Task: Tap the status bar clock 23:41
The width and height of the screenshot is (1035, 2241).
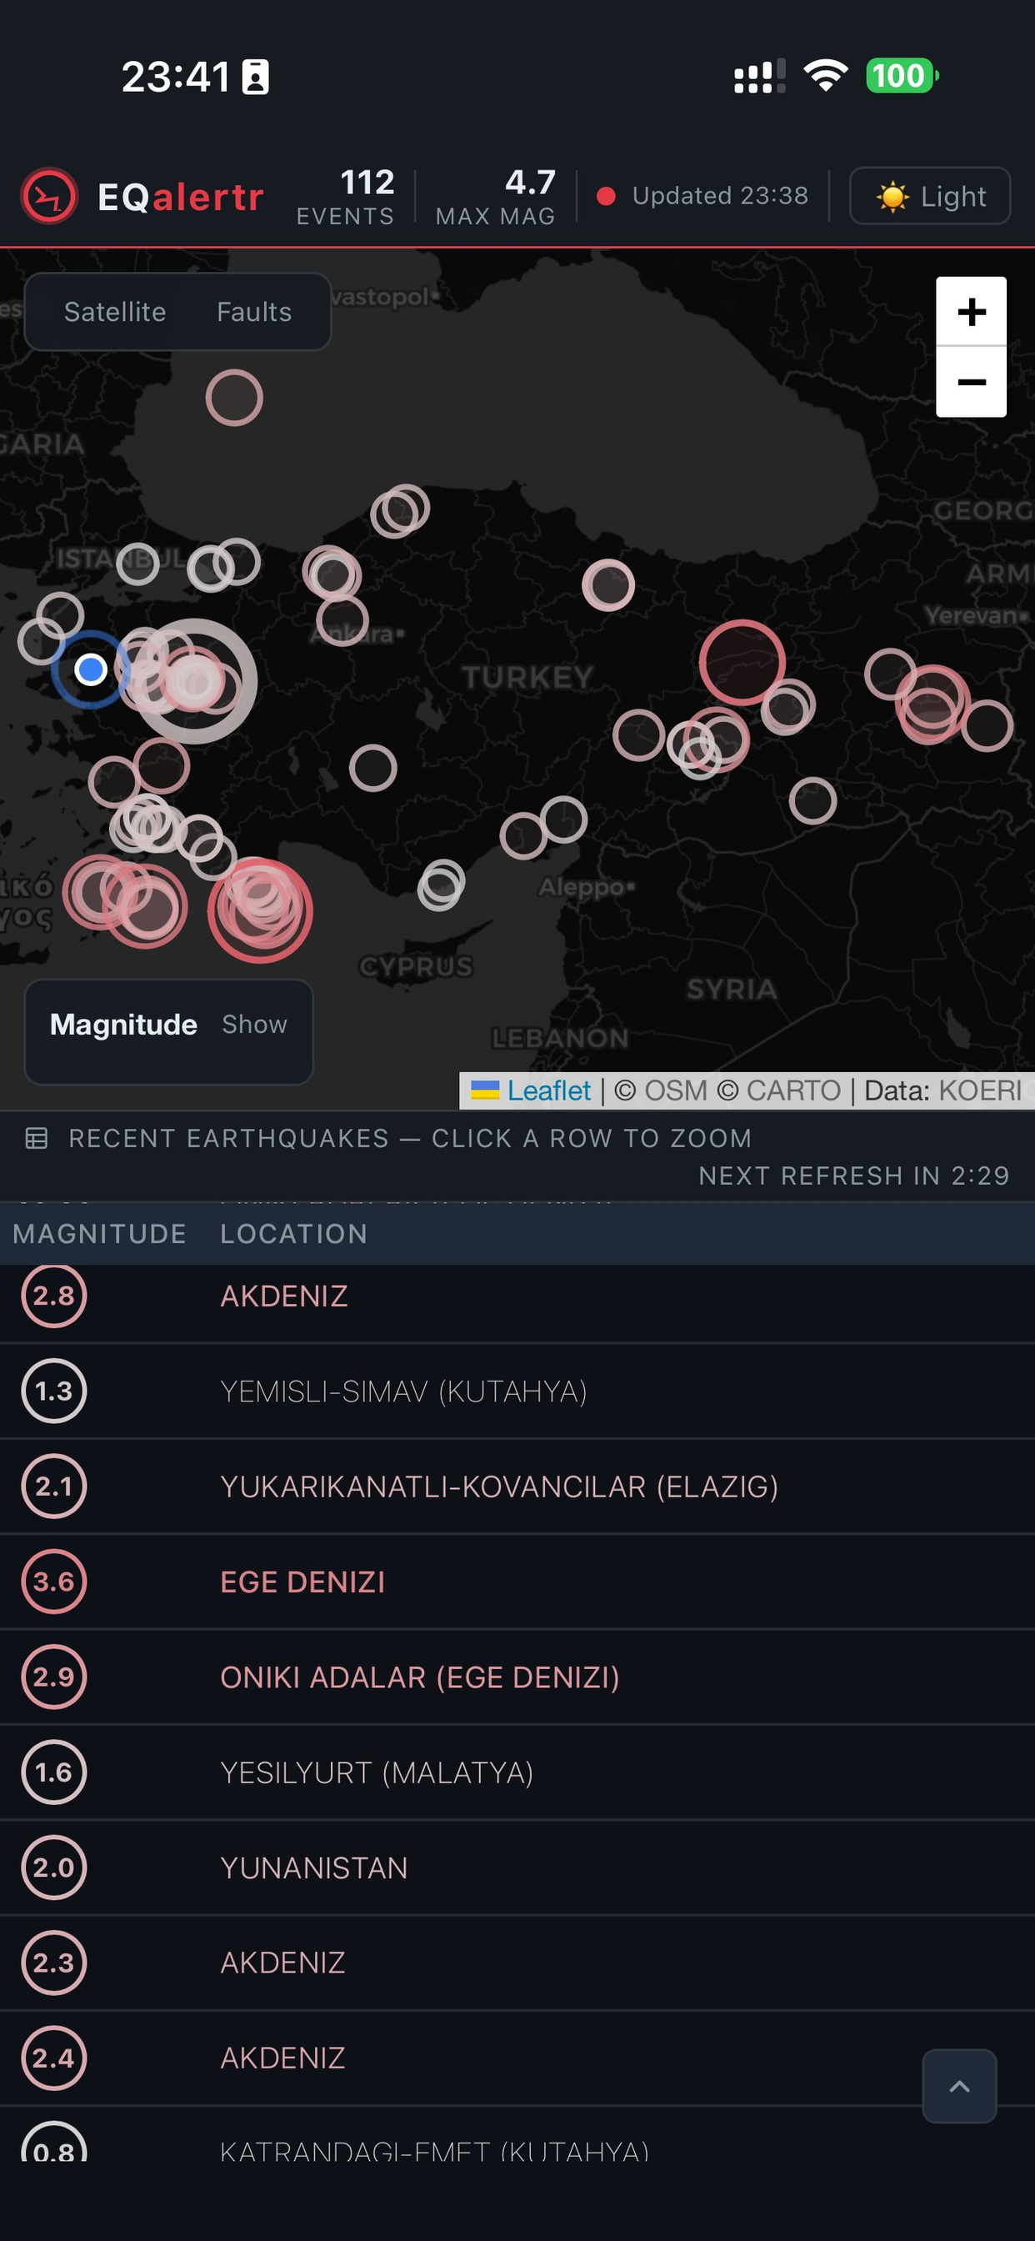Action: 177,77
